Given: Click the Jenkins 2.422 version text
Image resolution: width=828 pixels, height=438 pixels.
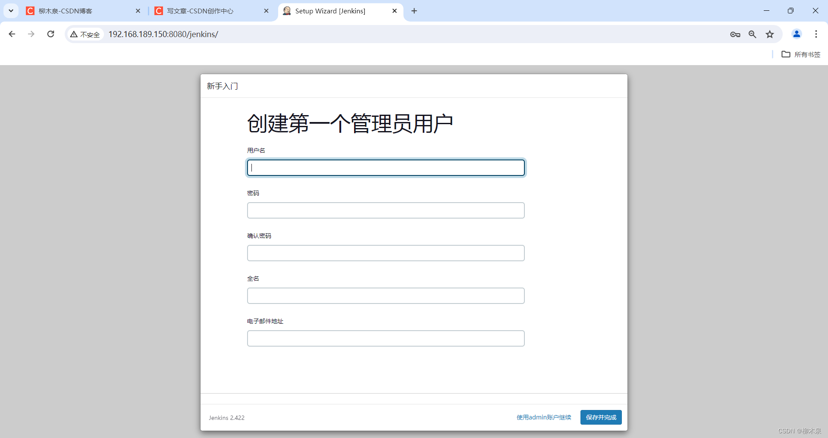Looking at the screenshot, I should [x=226, y=418].
